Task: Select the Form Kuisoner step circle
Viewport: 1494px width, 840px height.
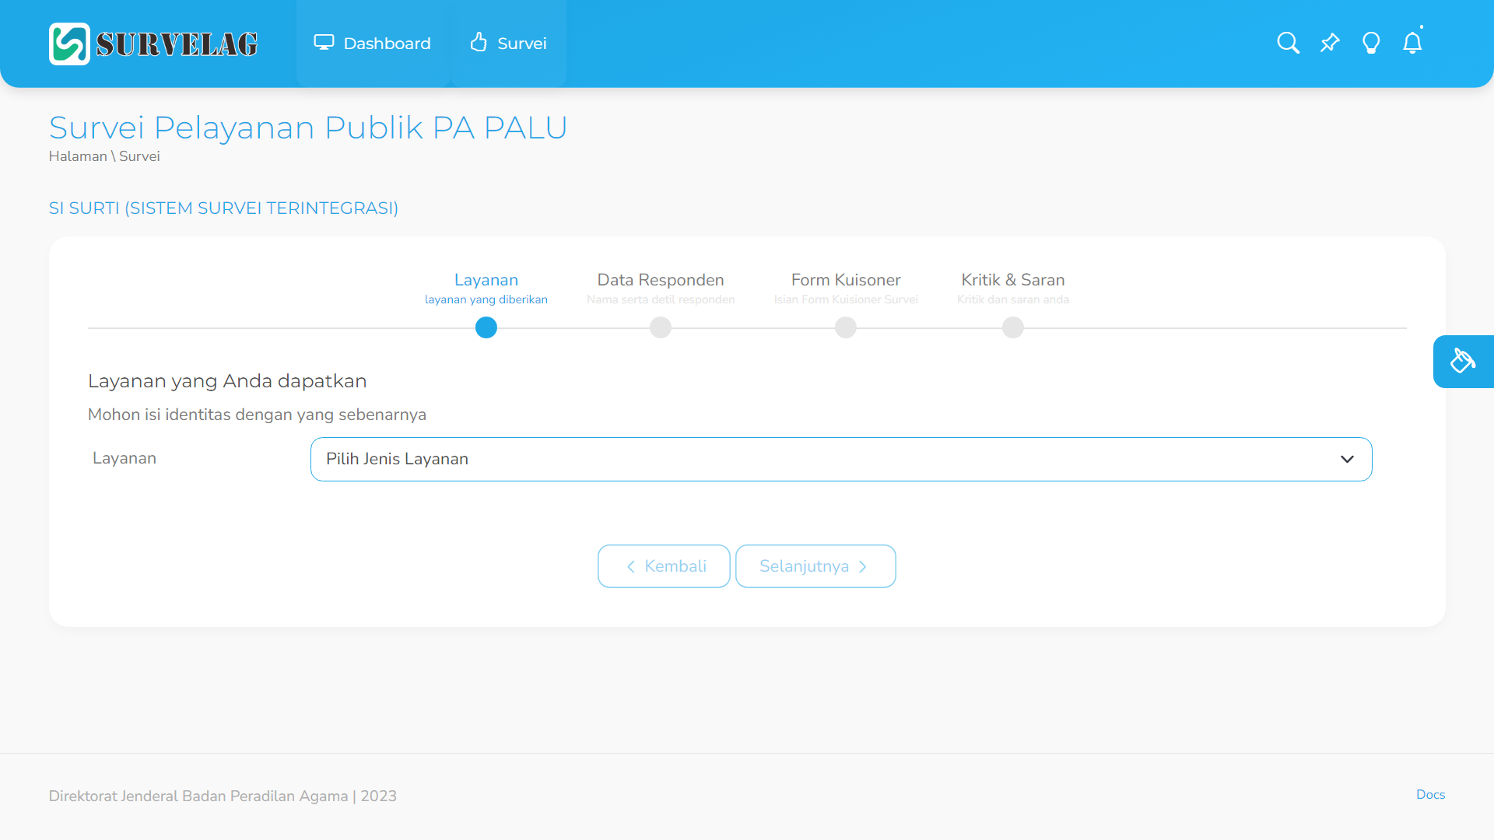Action: tap(846, 327)
